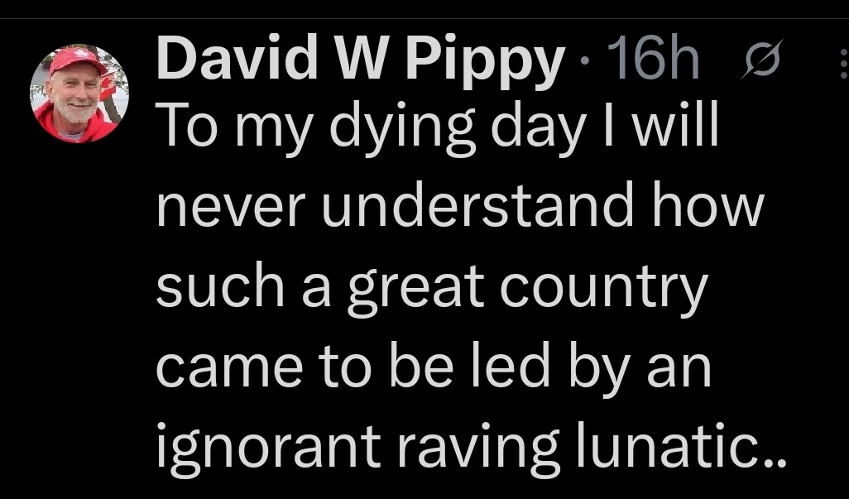This screenshot has height=499, width=849.
Task: Select the line 'such a great country'
Action: 432,289
